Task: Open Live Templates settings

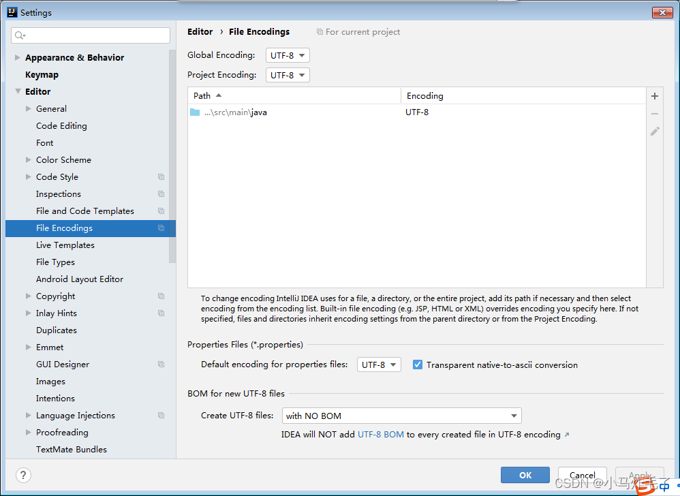Action: pyautogui.click(x=65, y=245)
